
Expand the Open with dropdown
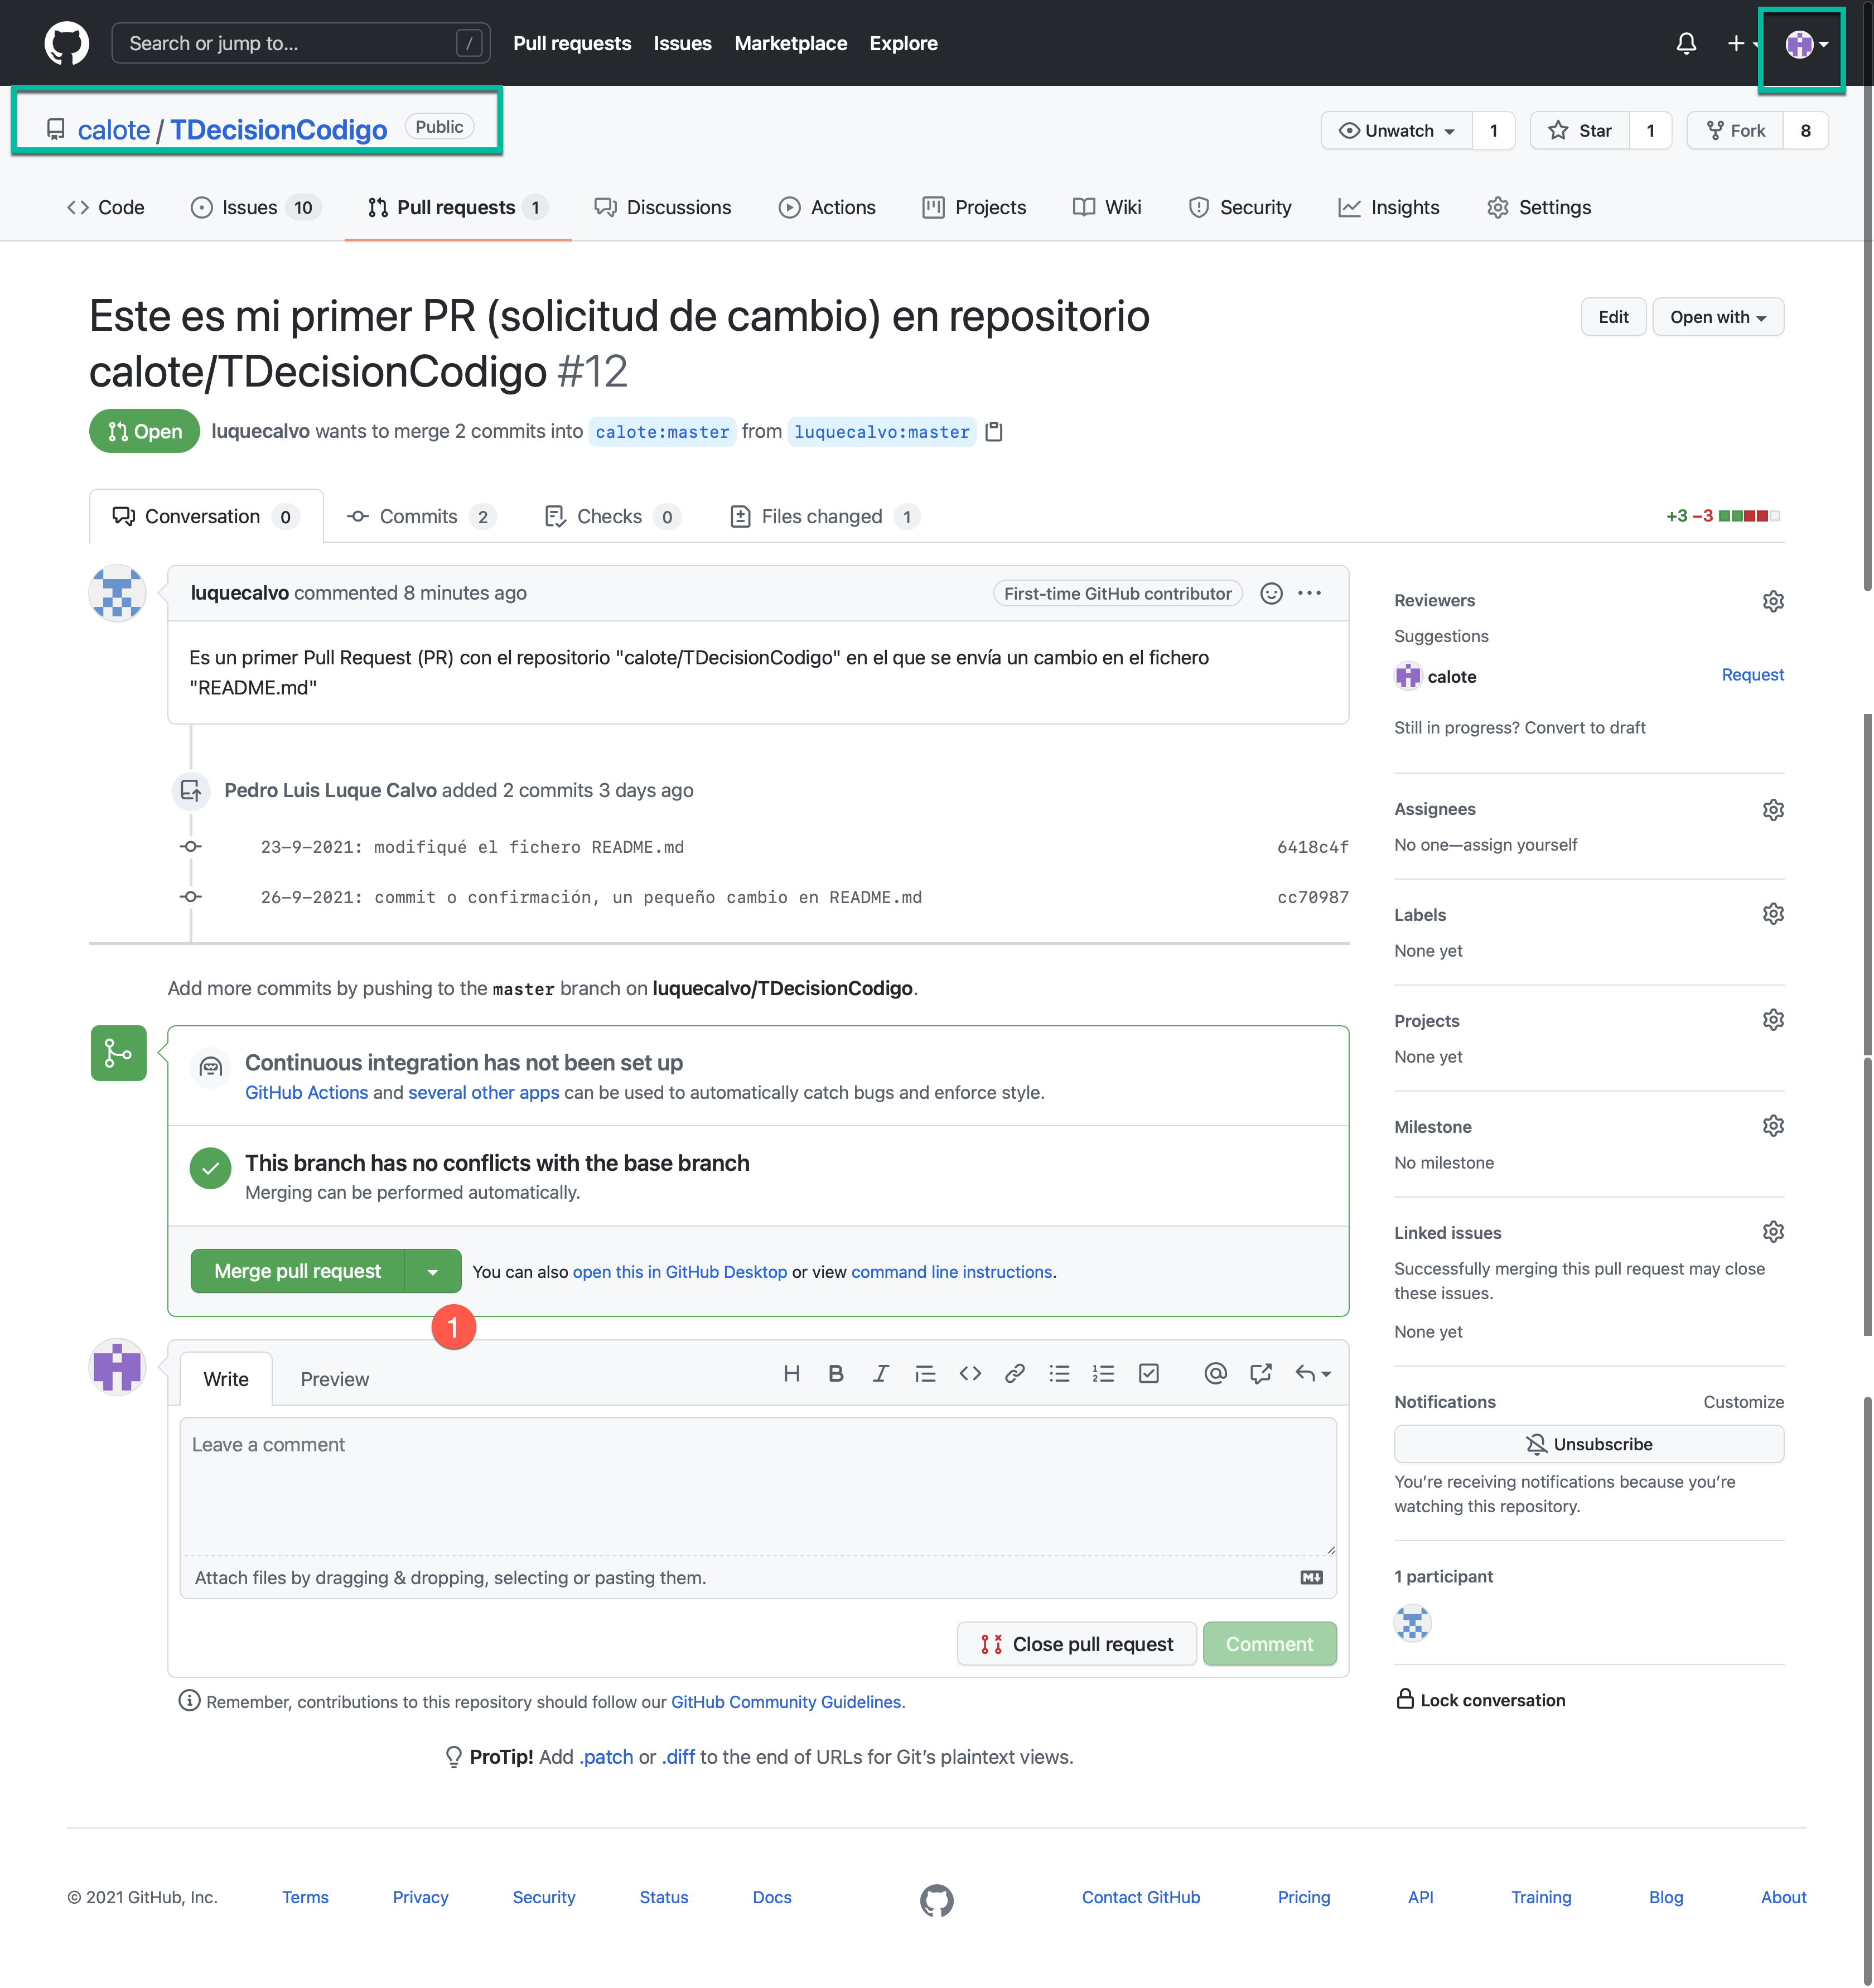pos(1717,317)
